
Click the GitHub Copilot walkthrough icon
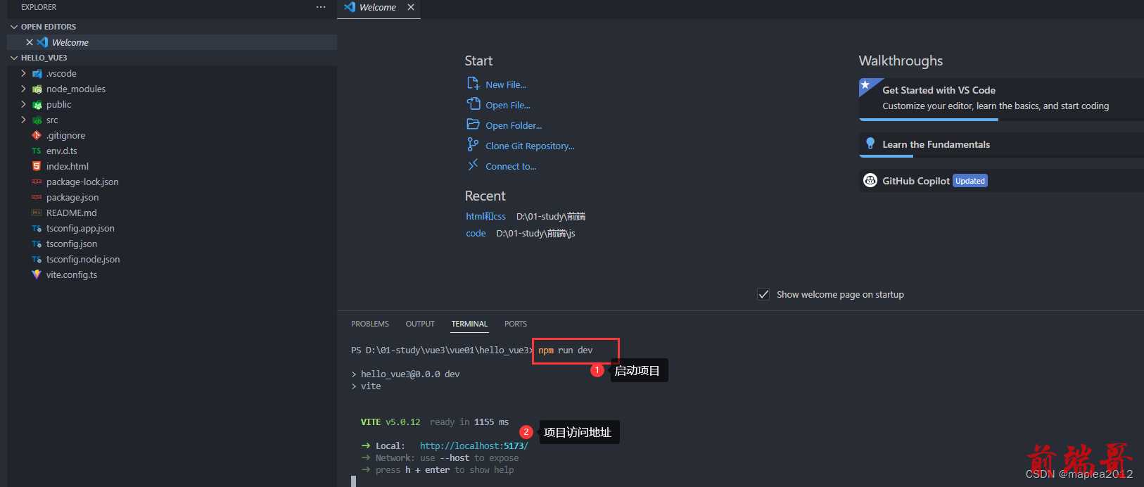(870, 181)
